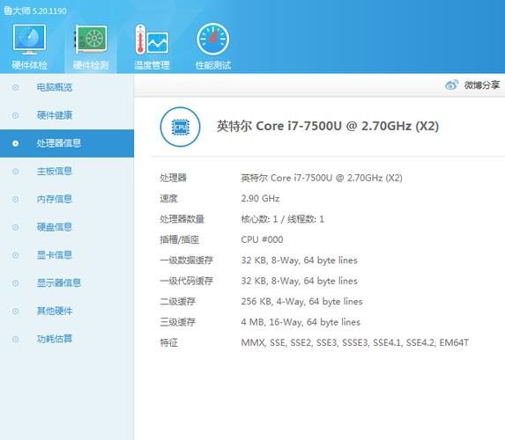Click the 特征 field label

(168, 342)
